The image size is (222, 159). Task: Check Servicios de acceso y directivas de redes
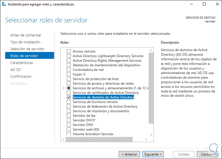coord(69,84)
